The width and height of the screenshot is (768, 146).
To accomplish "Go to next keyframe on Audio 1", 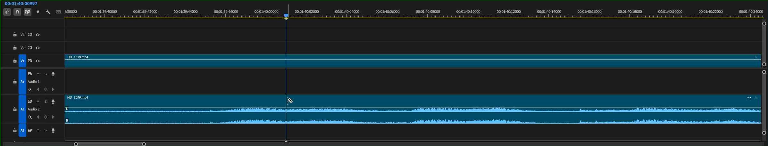I will [x=53, y=90].
